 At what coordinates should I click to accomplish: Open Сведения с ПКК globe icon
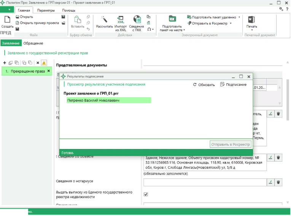pos(136,20)
